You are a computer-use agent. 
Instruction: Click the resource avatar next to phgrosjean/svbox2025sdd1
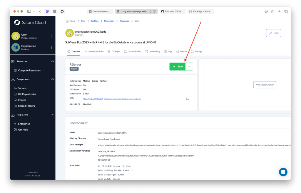(69, 33)
